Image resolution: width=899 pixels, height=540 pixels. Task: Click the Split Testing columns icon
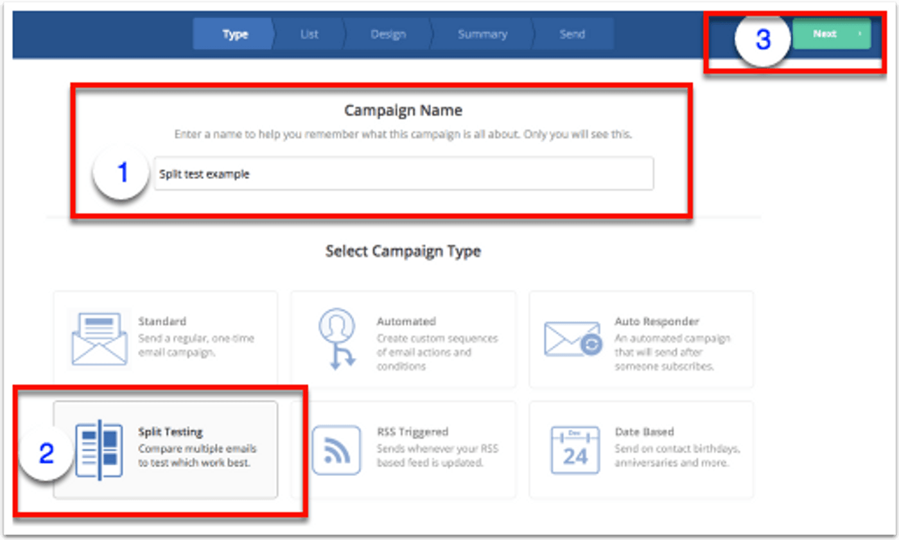click(x=99, y=449)
